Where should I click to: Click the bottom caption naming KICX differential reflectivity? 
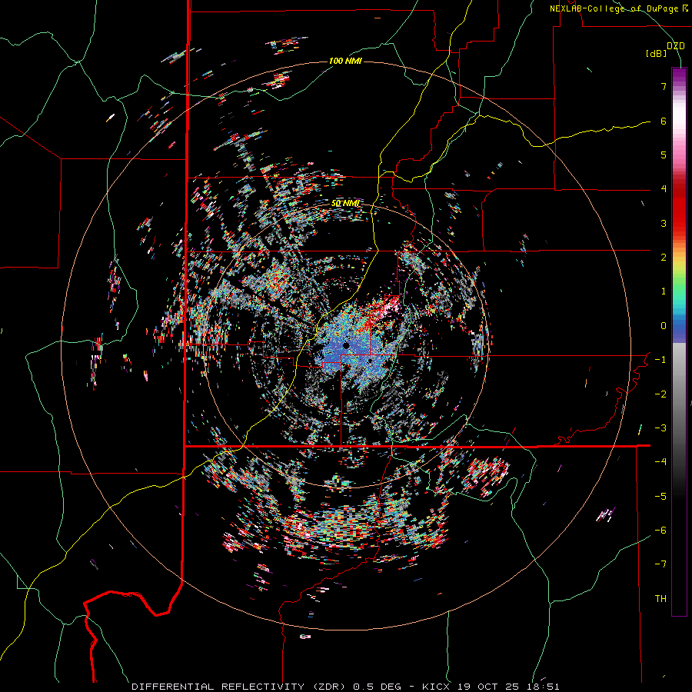click(x=345, y=687)
